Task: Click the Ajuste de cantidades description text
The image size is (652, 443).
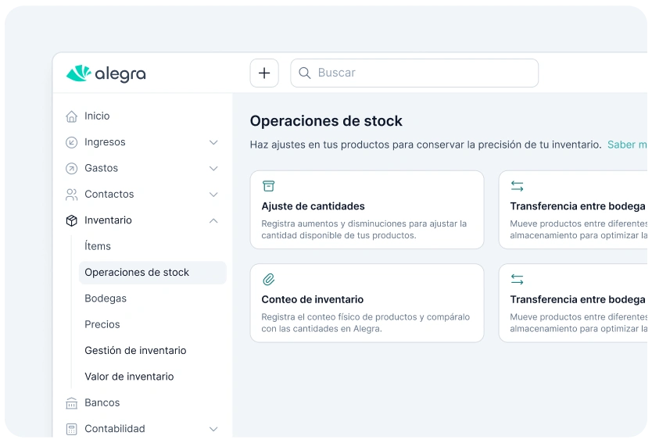Action: [364, 230]
